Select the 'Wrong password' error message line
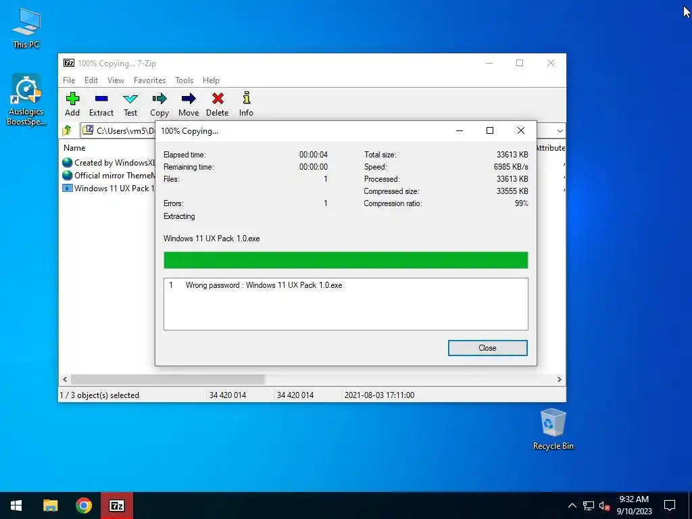Viewport: 692px width, 519px height. point(264,285)
